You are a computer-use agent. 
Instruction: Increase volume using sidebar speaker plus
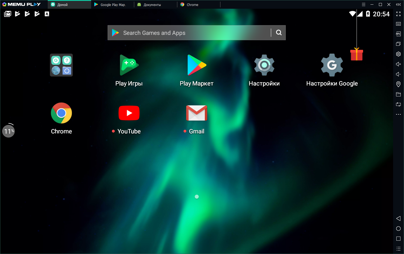click(x=398, y=64)
